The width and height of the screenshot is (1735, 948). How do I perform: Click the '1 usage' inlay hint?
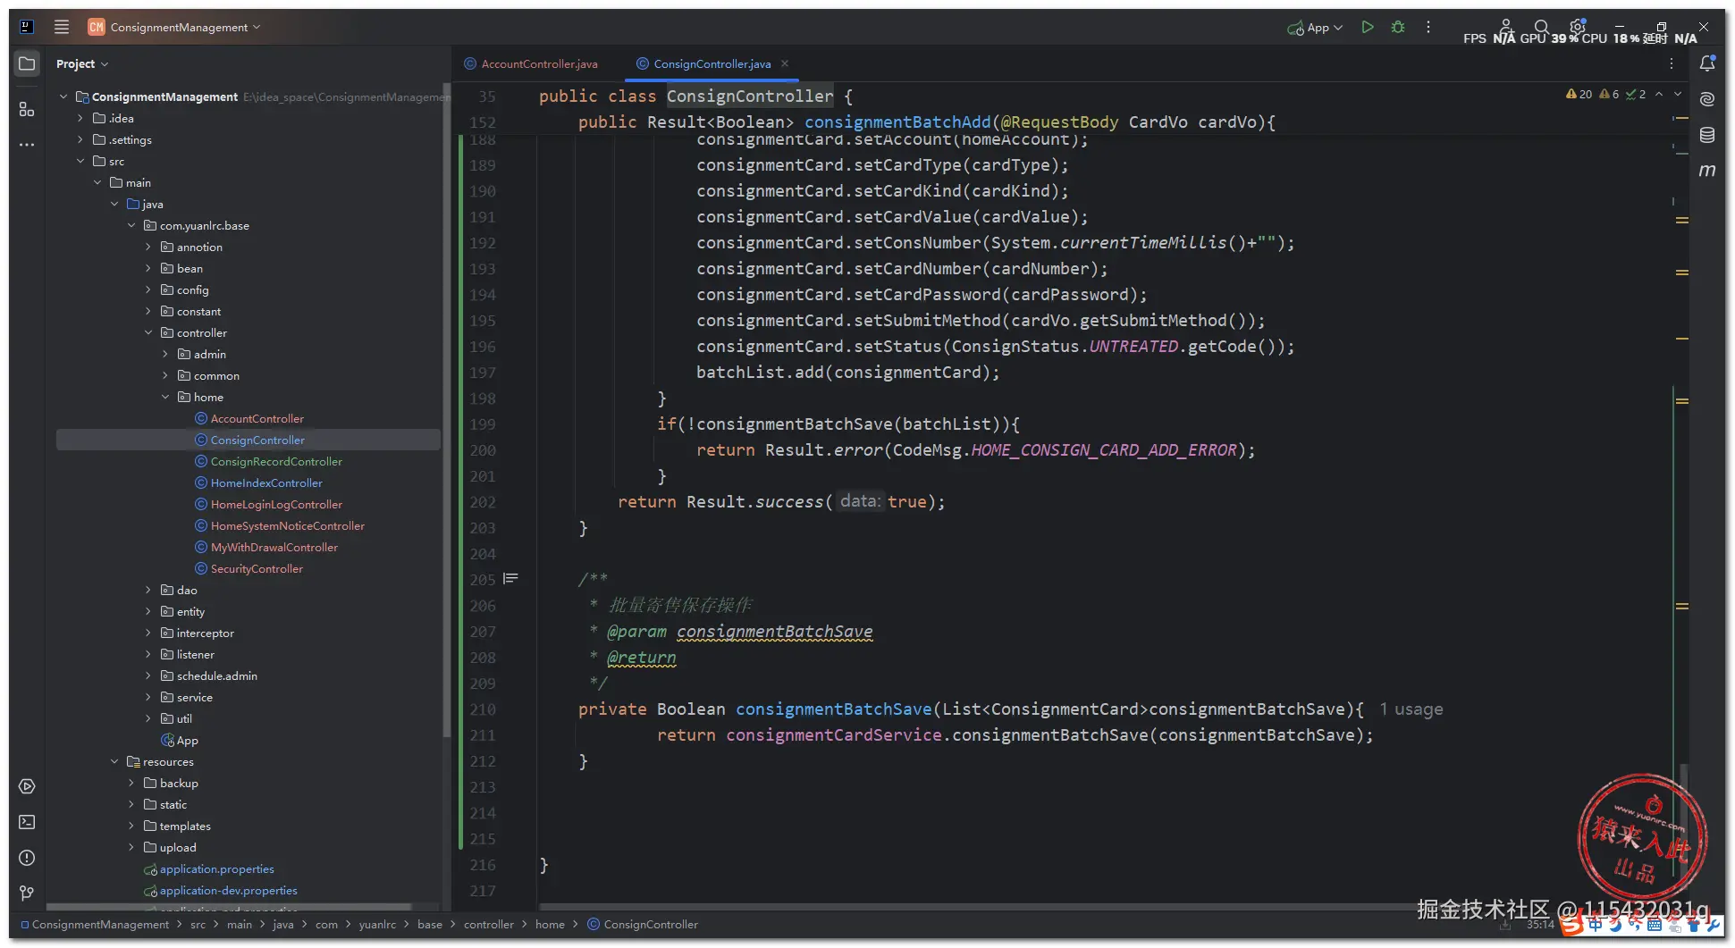[1411, 709]
